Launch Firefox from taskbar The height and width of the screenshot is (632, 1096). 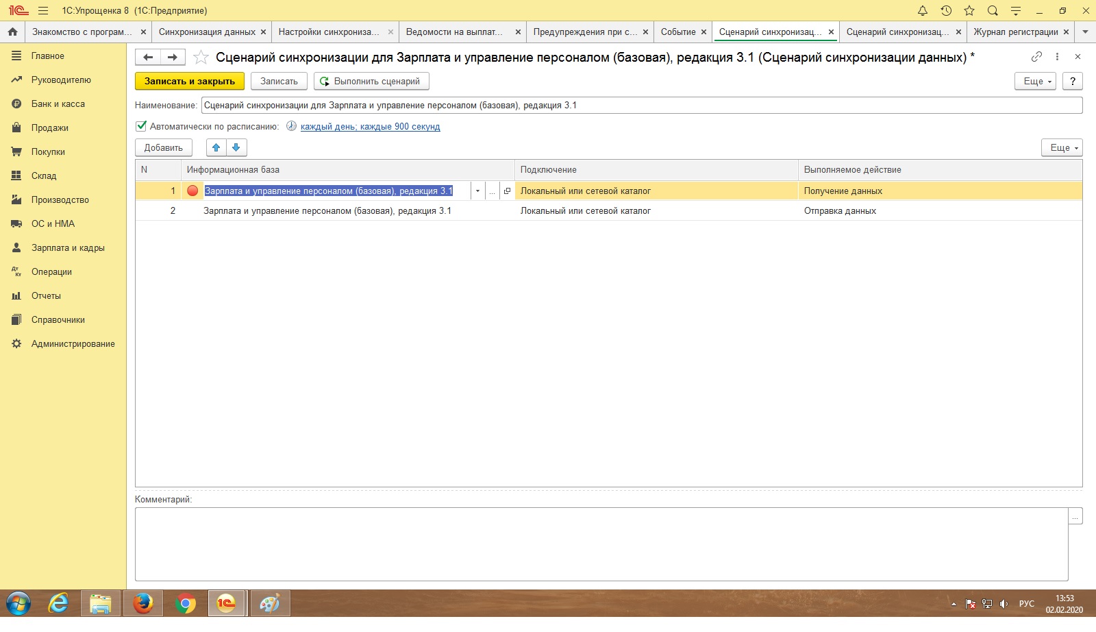(143, 604)
